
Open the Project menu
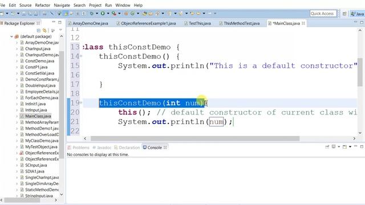(x=95, y=5)
